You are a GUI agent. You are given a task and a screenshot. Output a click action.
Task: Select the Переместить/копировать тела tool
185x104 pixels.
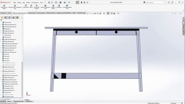(15, 7)
